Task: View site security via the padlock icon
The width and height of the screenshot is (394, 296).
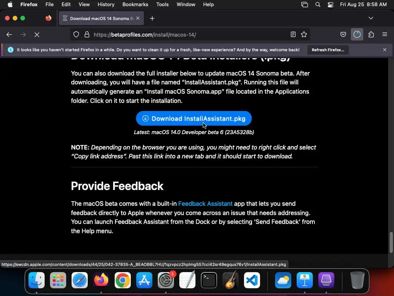Action: [x=87, y=34]
